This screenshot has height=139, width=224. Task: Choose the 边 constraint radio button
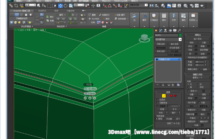198,84
